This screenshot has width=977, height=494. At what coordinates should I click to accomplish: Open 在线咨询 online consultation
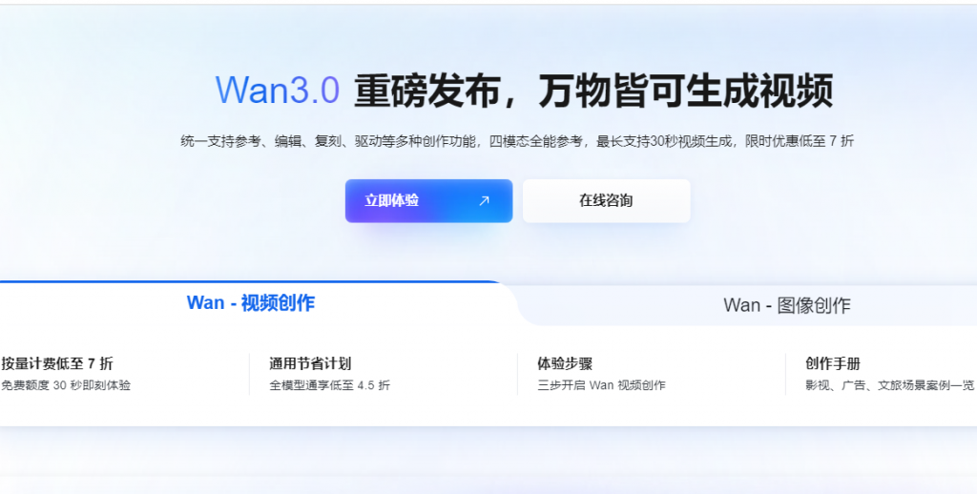[x=606, y=200]
